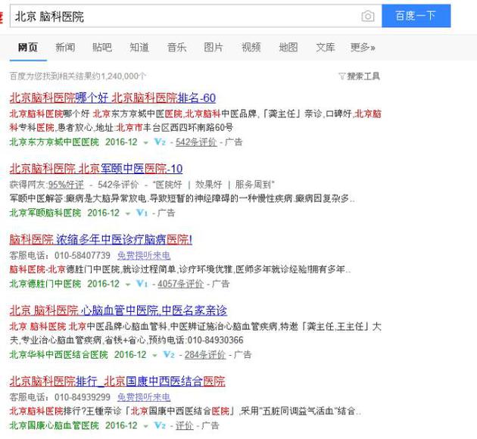477x439 pixels.
Task: Click phone number 010-58407739
Action: [83, 255]
